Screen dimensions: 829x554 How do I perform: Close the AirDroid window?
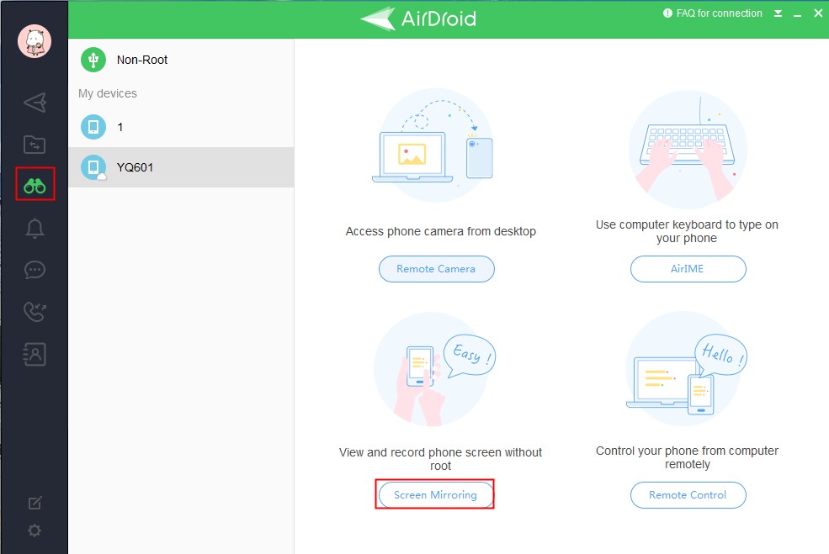point(818,13)
